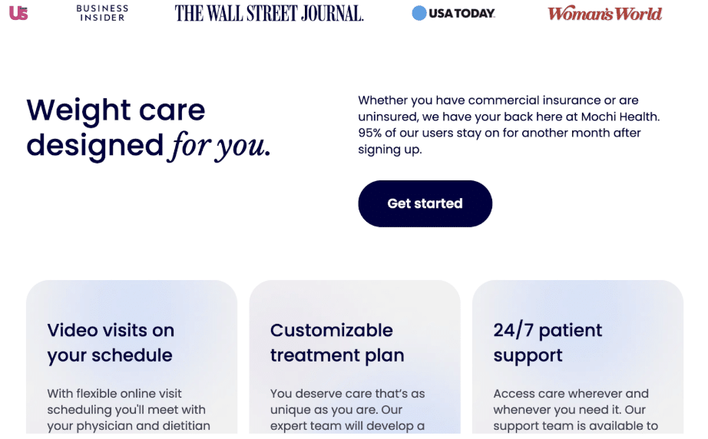Open '24/7 patient support' card heading

[548, 343]
